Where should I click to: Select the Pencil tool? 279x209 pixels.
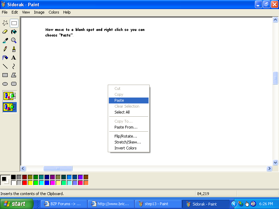pyautogui.click(x=5, y=49)
